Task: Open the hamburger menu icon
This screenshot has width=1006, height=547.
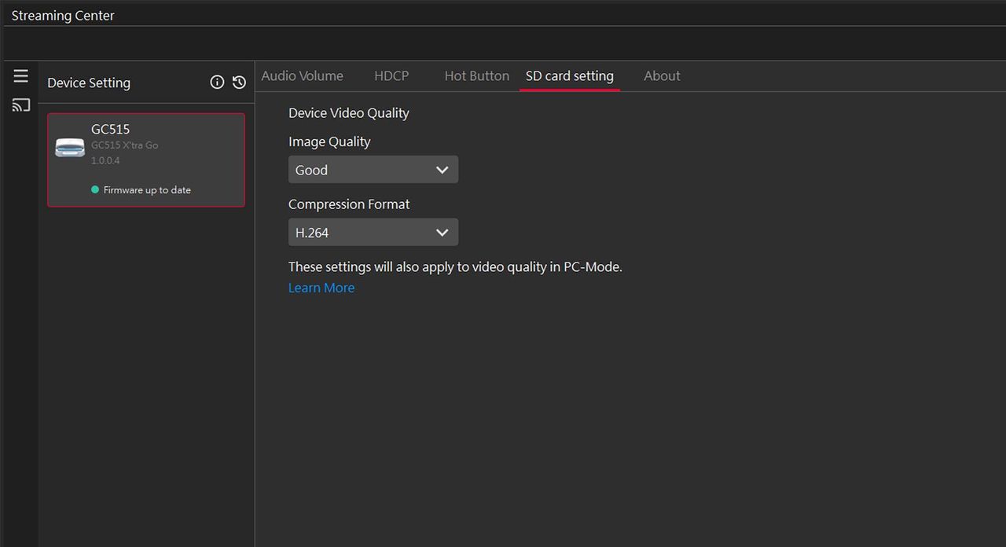Action: pyautogui.click(x=21, y=76)
